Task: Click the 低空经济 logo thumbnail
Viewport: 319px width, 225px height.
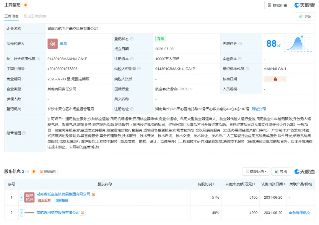Action: click(x=29, y=197)
